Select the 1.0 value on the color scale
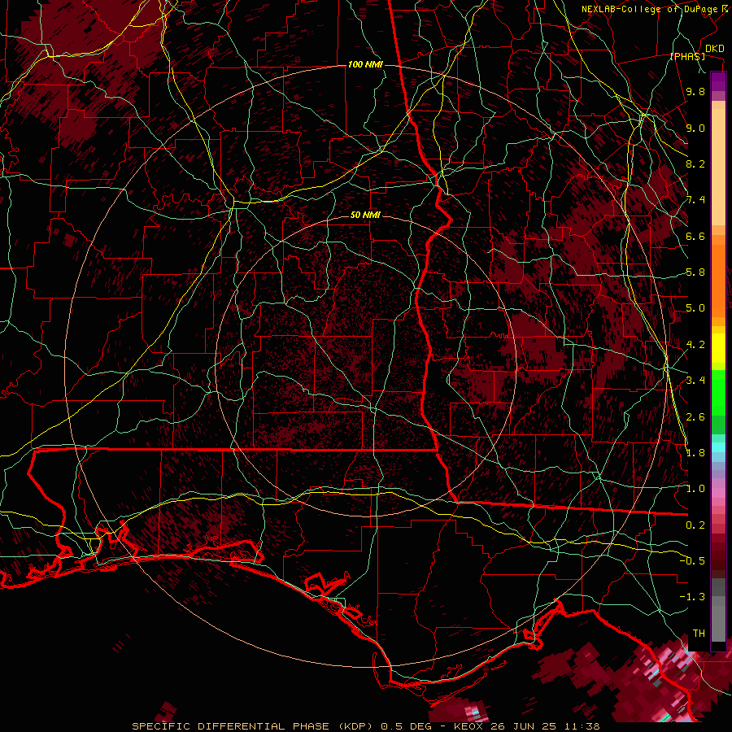The width and height of the screenshot is (732, 732). coord(695,489)
